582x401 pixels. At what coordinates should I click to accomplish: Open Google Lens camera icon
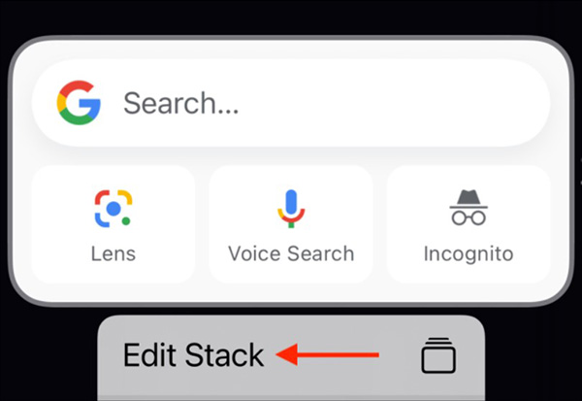pyautogui.click(x=113, y=209)
